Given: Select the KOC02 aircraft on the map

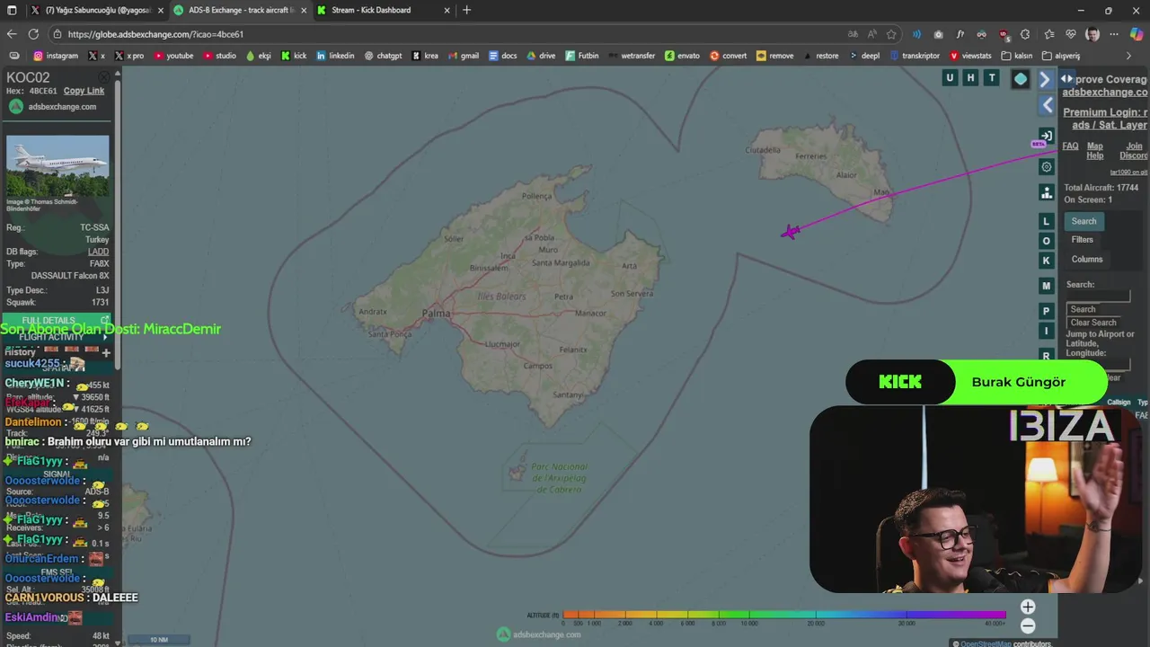Looking at the screenshot, I should (790, 233).
